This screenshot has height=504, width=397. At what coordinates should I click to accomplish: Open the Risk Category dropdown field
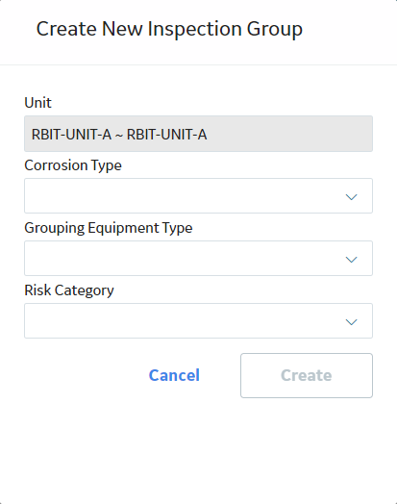[198, 321]
